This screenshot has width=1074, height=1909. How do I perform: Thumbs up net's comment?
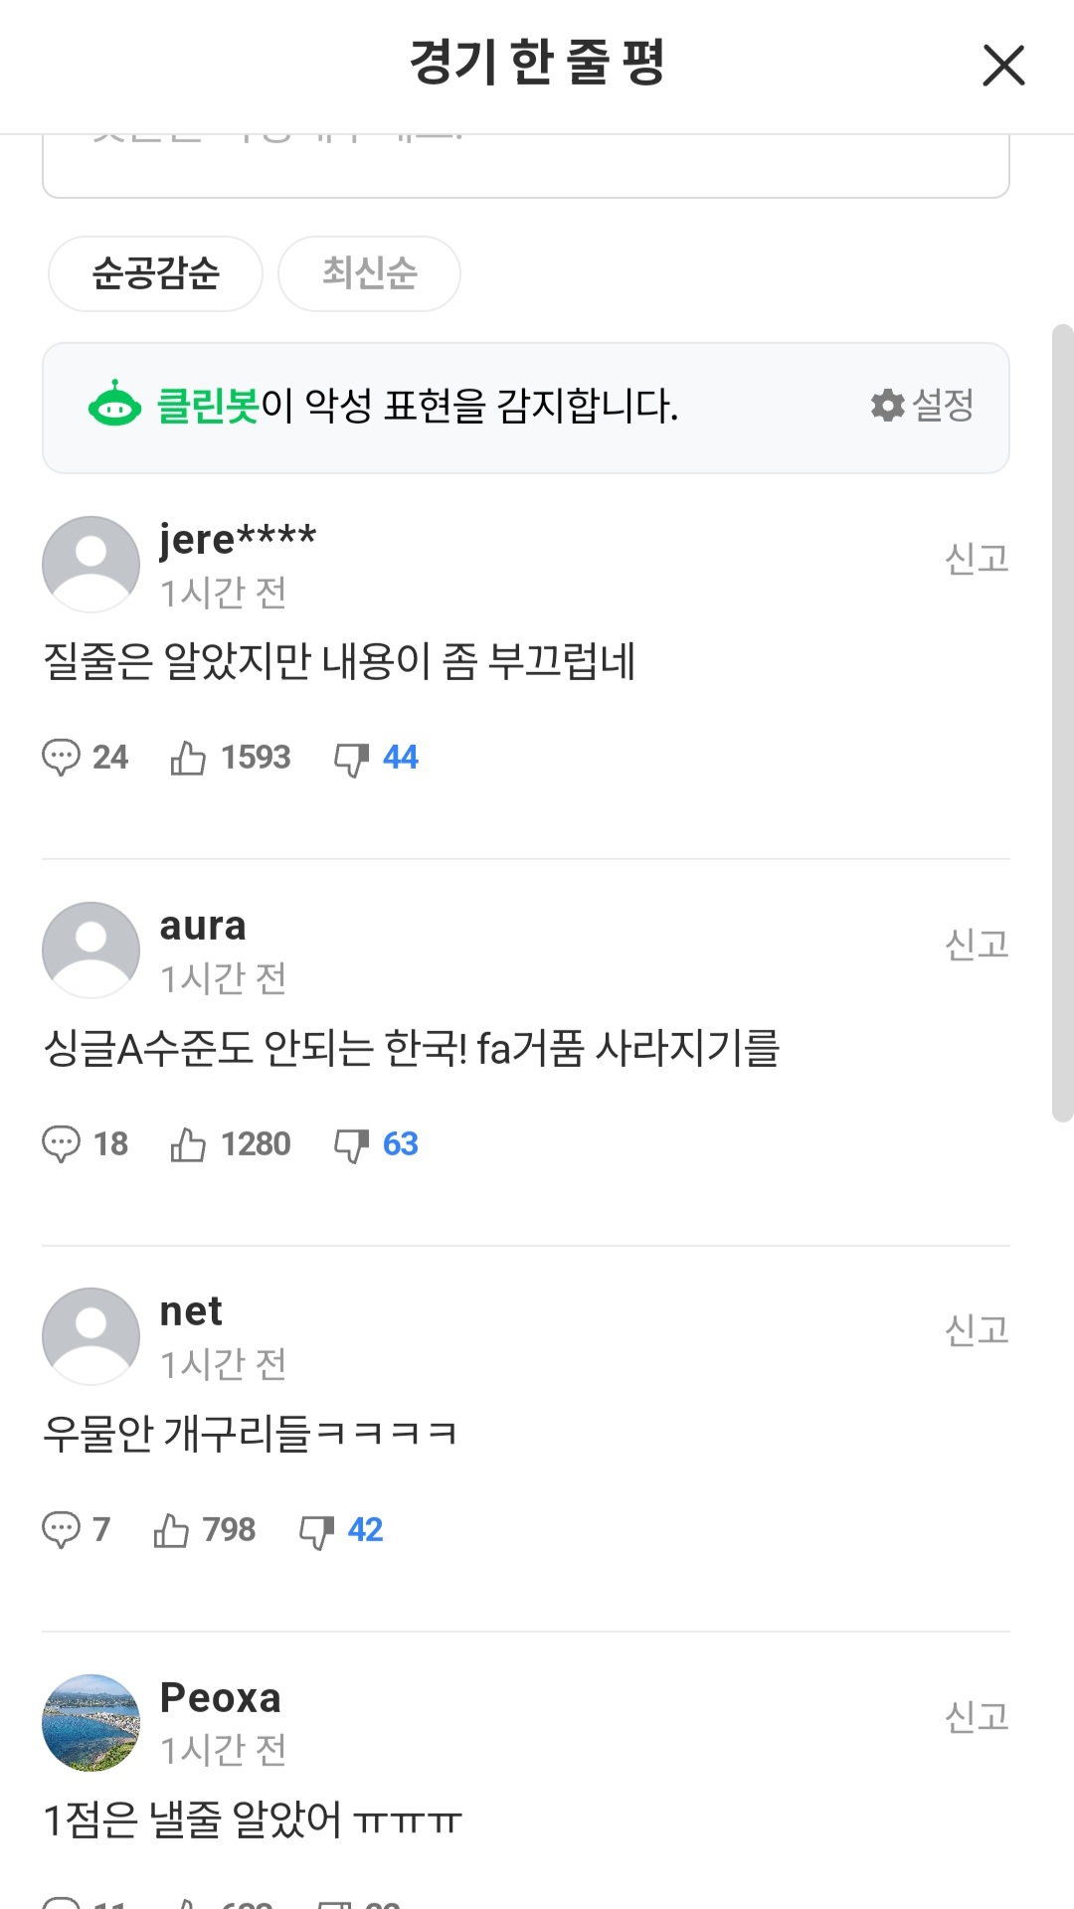point(171,1530)
